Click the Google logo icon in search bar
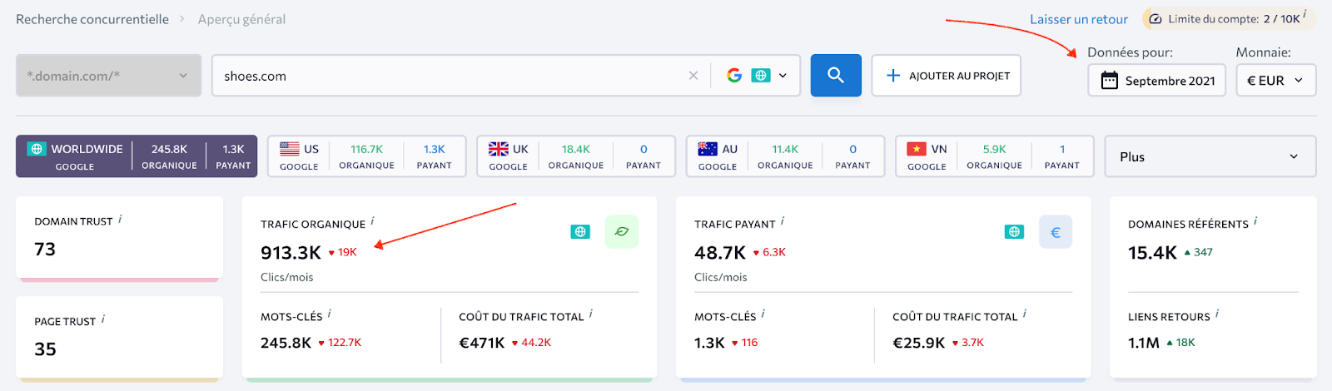 [734, 76]
